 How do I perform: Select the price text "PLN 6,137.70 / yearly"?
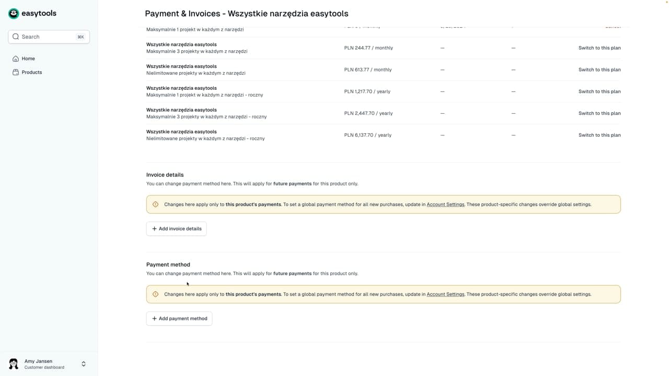368,135
